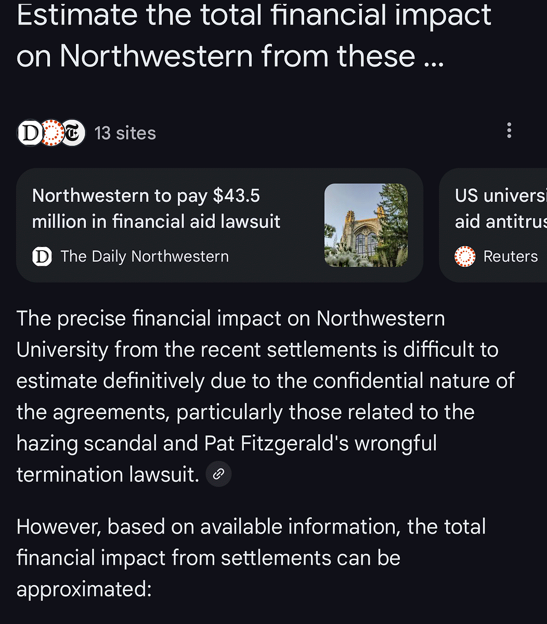Click the 'Reuters' source name label
This screenshot has height=624, width=547.
point(510,256)
